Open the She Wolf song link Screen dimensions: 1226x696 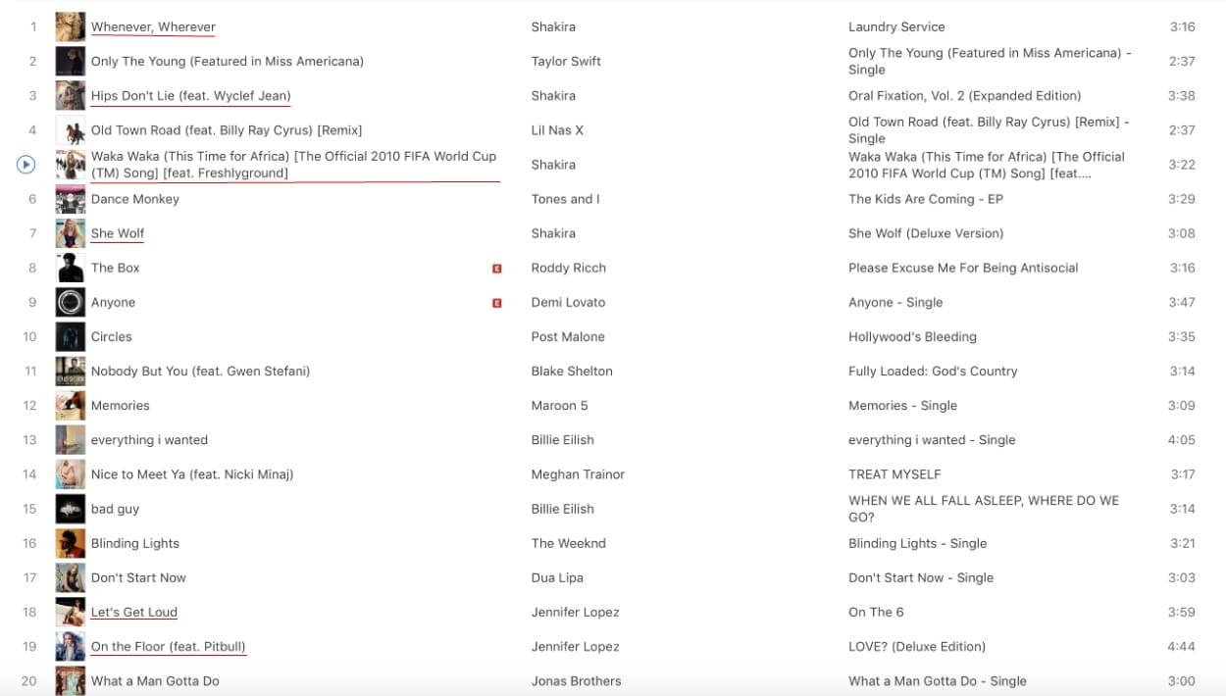[x=117, y=233]
